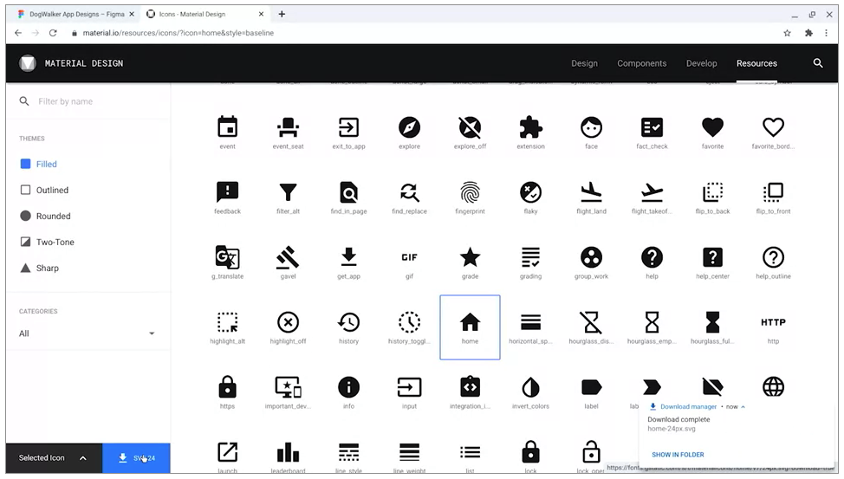Choose the face icon

click(591, 128)
